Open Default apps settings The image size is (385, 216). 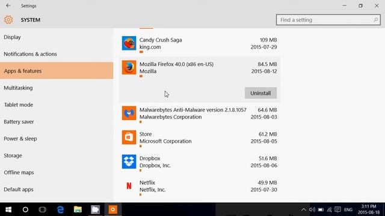pos(57,190)
